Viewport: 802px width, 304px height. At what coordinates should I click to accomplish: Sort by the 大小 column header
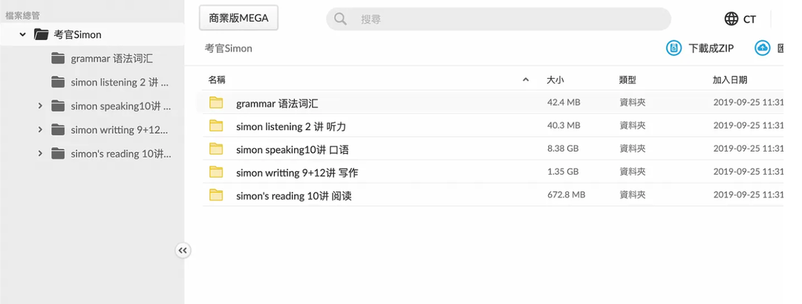555,80
